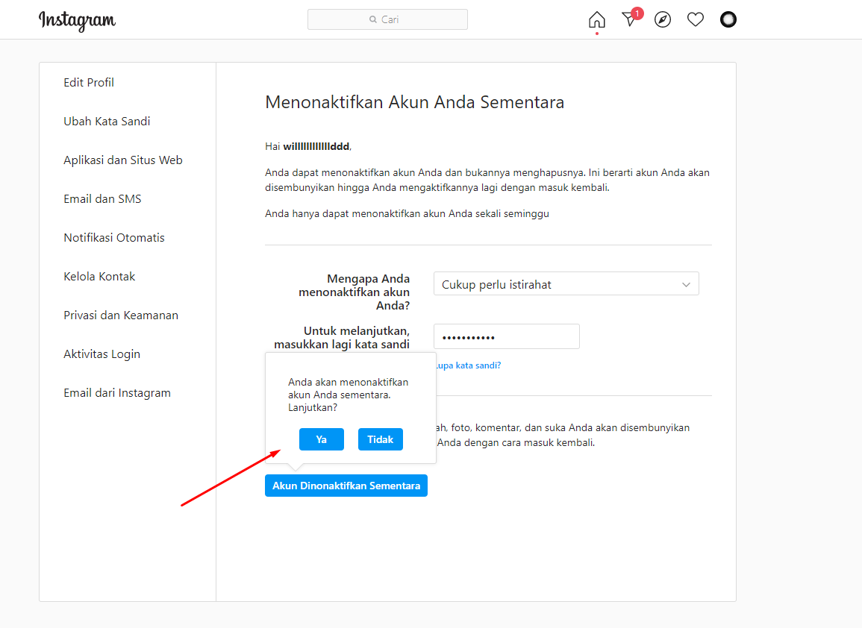Viewport: 862px width, 628px height.
Task: Select Privasi dan Keamanan in sidebar
Action: point(121,315)
